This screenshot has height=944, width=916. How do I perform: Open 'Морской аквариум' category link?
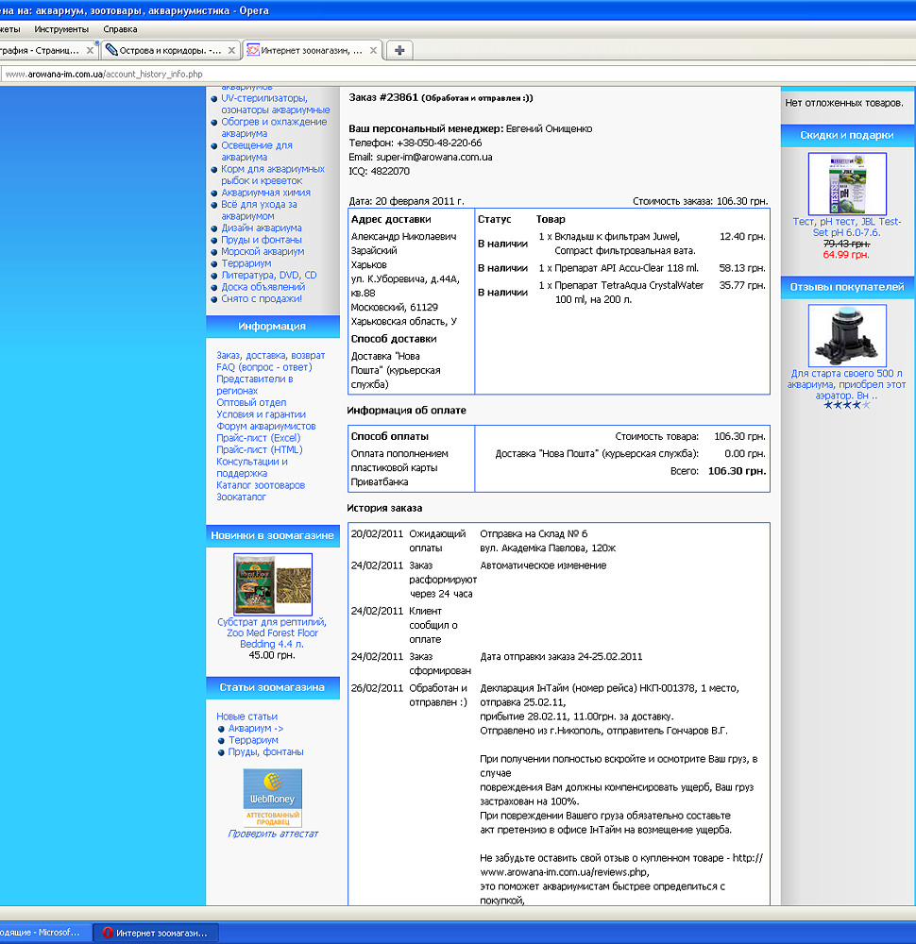(263, 252)
